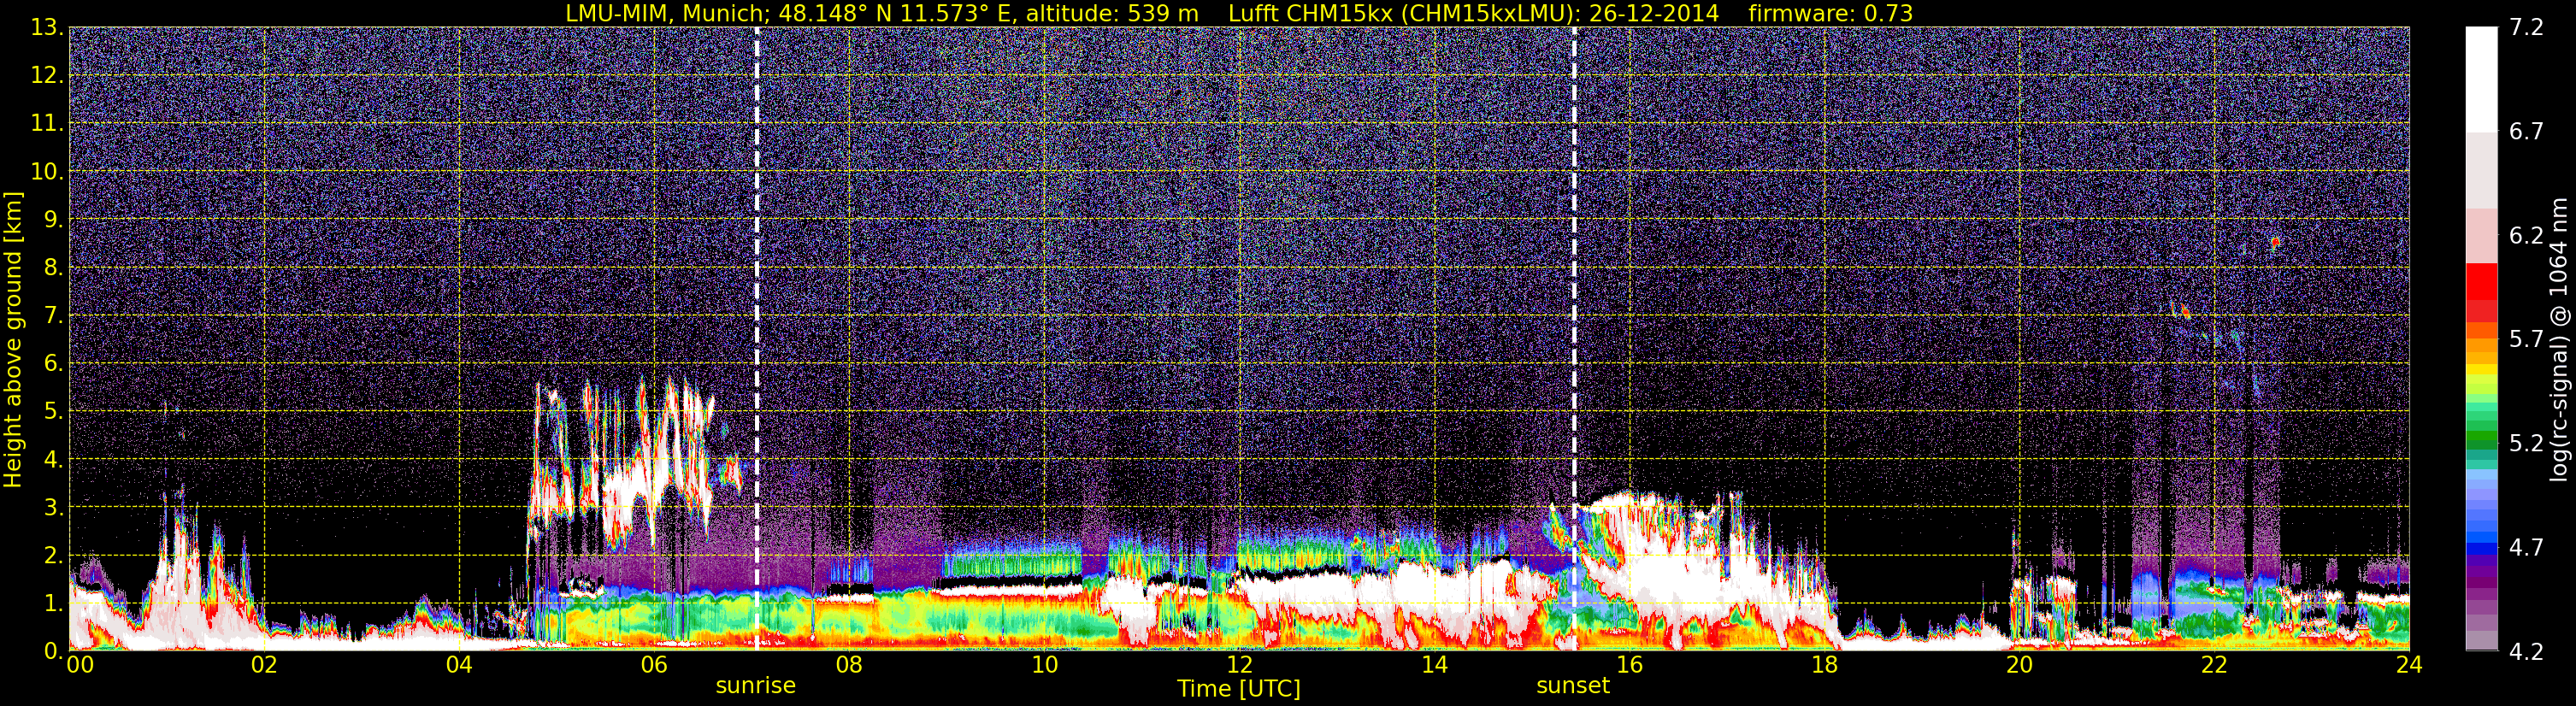Click the 'sunrise' label below the axis
This screenshot has width=2576, height=706.
755,686
